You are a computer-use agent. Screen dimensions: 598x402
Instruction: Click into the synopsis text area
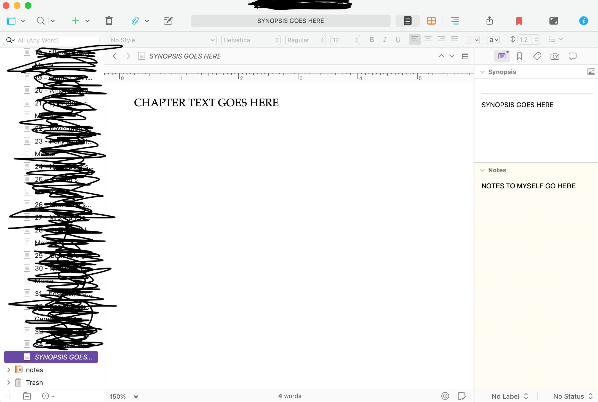[536, 128]
